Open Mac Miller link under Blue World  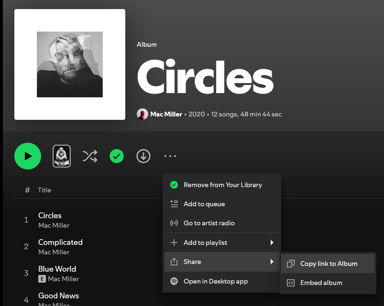coord(64,279)
